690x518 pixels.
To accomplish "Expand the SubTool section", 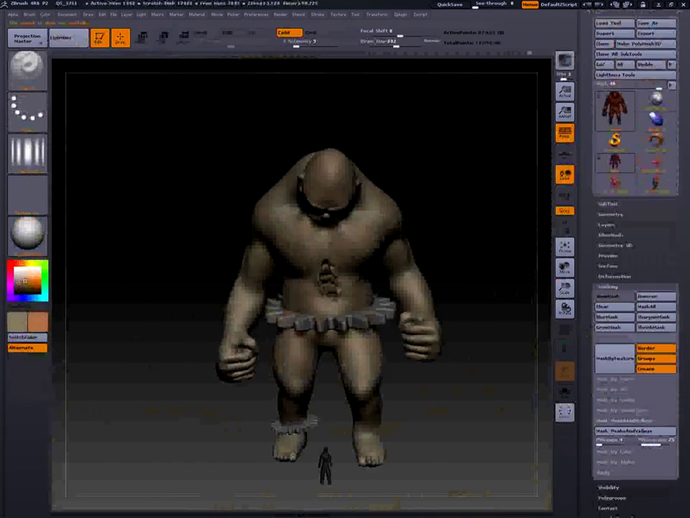I will 608,204.
